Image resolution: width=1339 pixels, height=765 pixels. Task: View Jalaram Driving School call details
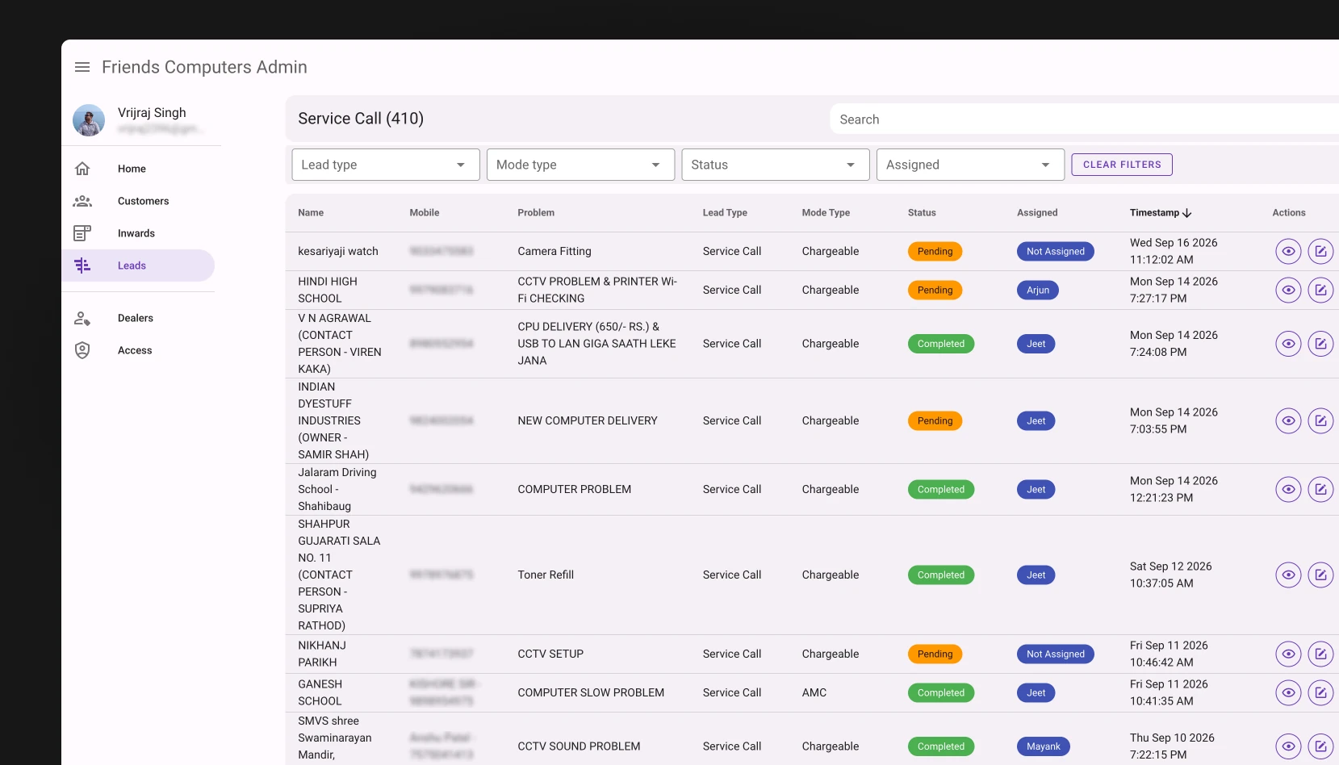(1288, 489)
